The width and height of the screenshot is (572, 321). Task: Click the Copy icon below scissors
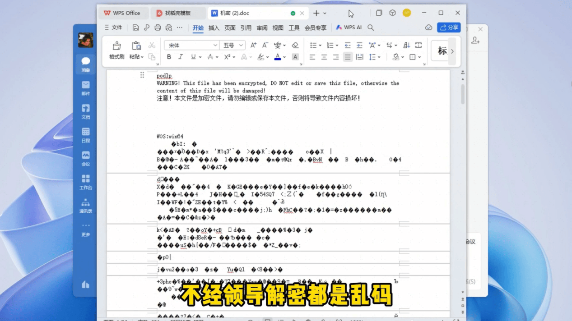coord(152,57)
